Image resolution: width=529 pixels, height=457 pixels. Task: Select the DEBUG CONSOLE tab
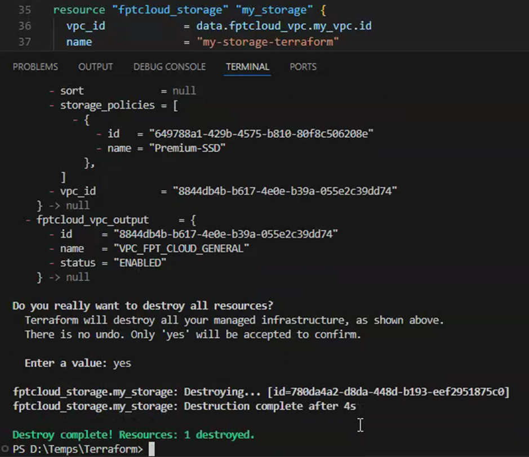tap(169, 66)
